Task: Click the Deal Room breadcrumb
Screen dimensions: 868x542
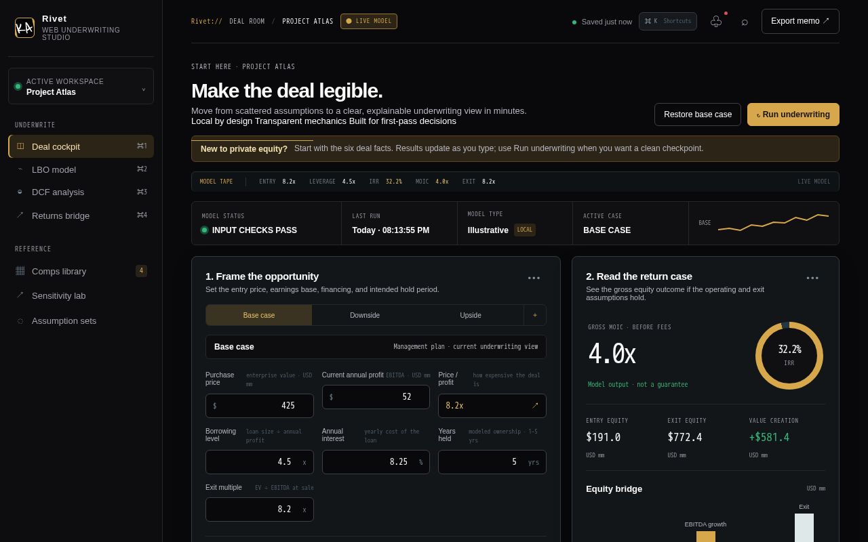Action: tap(247, 22)
